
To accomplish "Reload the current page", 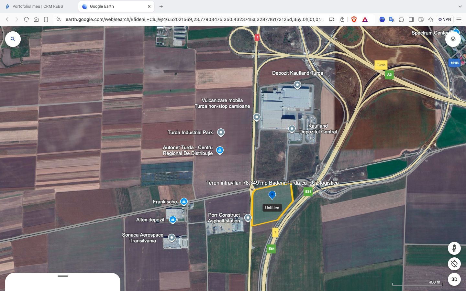I will (26, 19).
